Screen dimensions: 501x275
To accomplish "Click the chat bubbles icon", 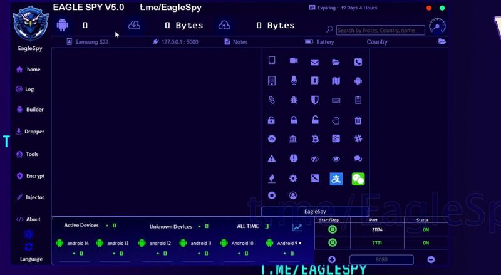I will pyautogui.click(x=358, y=158).
